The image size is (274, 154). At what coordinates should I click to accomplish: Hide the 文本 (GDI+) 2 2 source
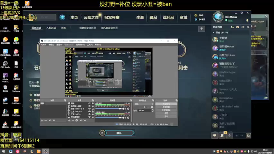(x=89, y=109)
